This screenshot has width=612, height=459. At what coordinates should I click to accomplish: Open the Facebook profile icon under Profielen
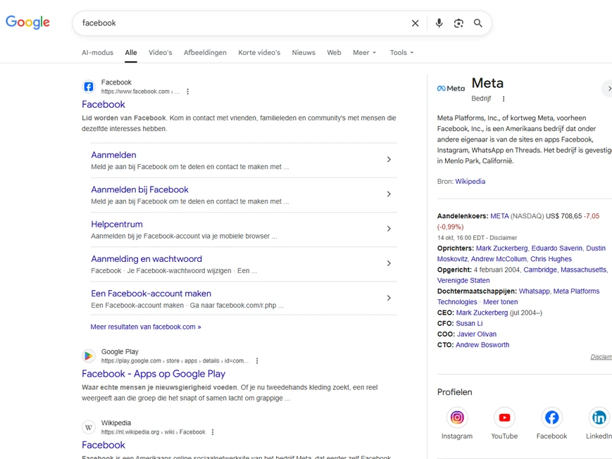pyautogui.click(x=551, y=417)
